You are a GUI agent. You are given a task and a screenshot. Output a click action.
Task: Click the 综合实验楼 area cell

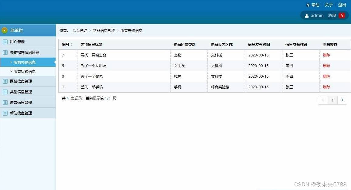coord(220,87)
